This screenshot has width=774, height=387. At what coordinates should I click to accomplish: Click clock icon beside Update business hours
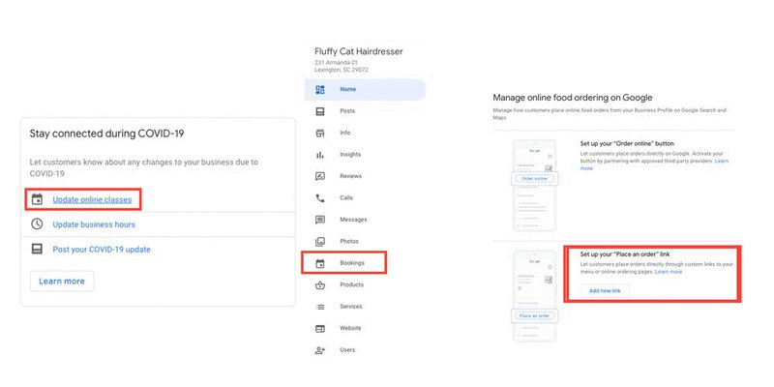pos(37,224)
